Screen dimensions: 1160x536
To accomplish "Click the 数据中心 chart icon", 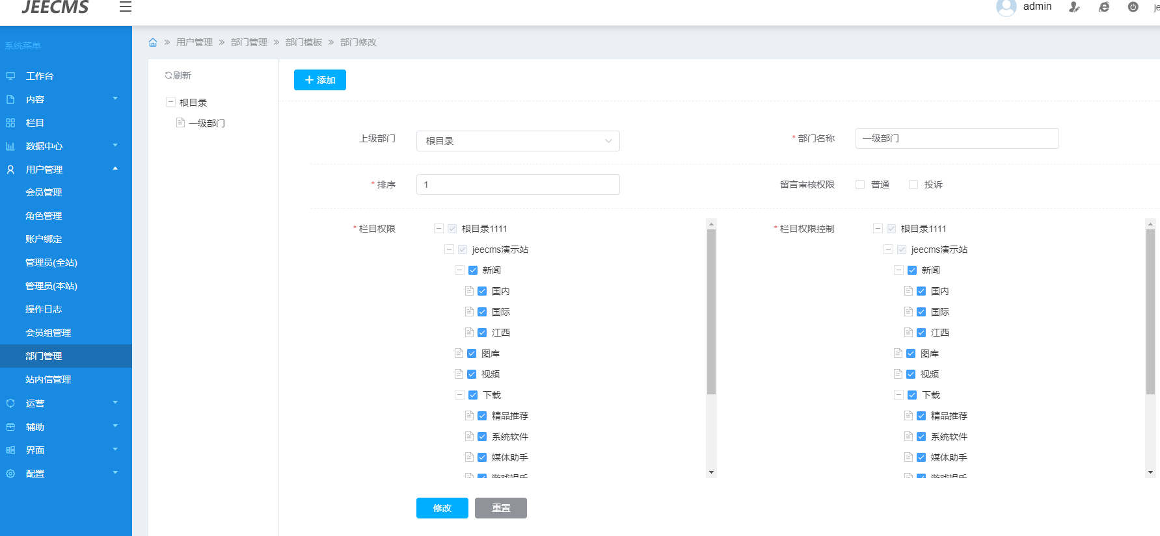I will 10,146.
